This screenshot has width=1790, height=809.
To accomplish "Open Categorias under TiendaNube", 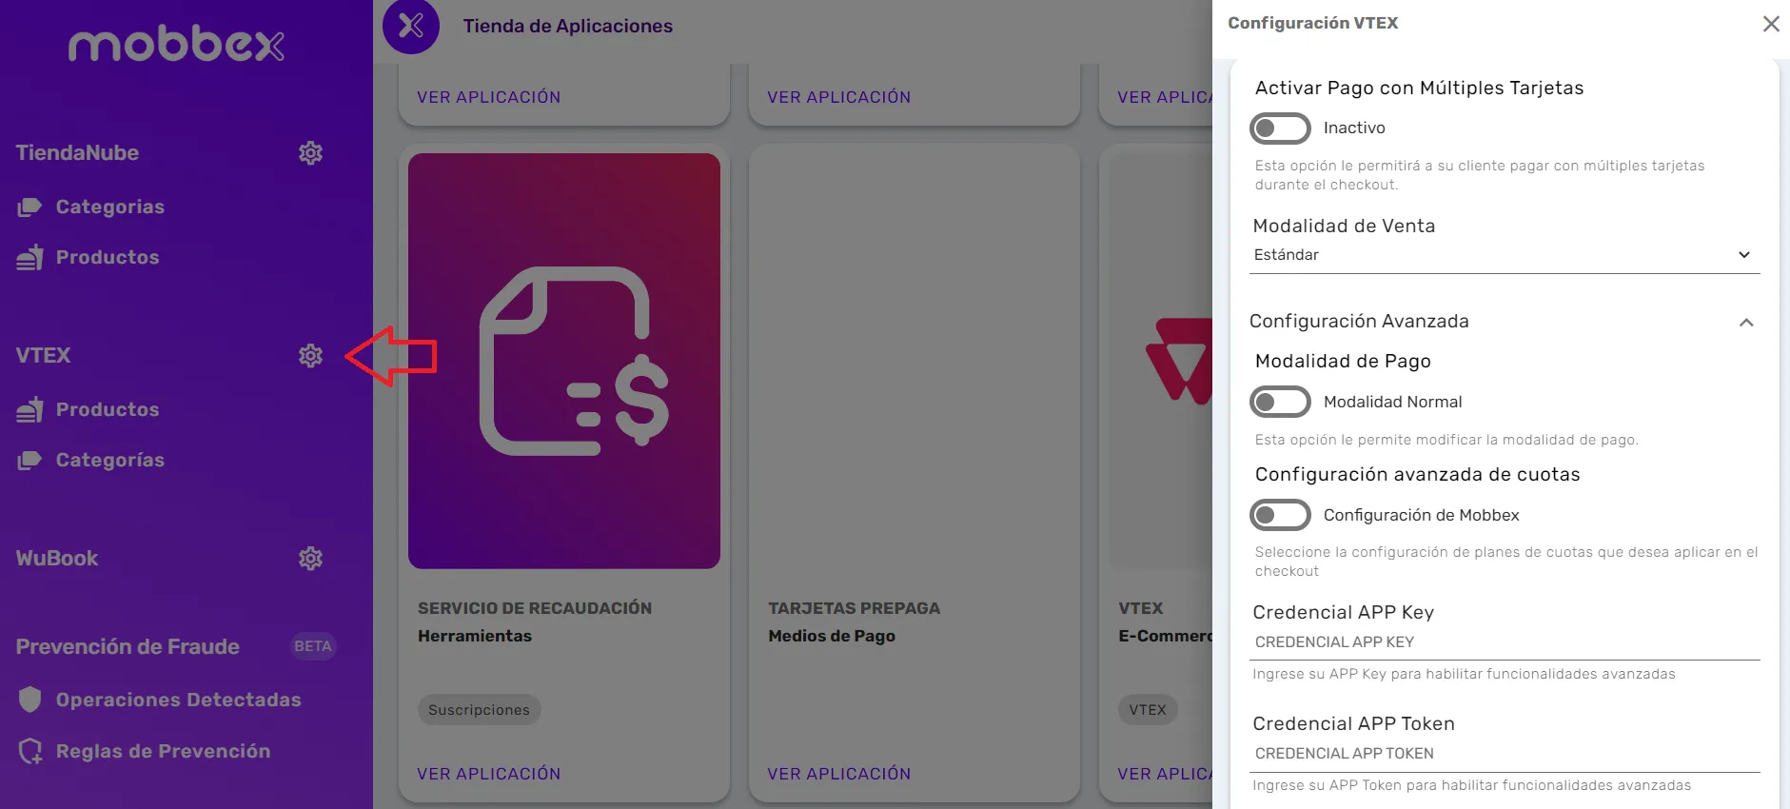I will pyautogui.click(x=109, y=207).
